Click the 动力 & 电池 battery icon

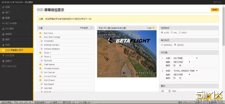click(3, 23)
